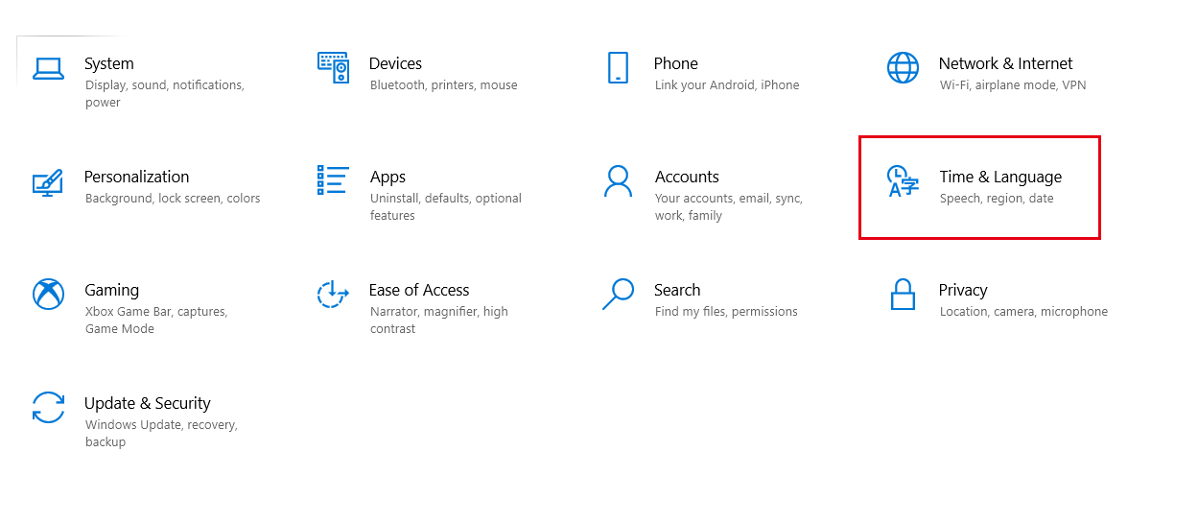1198x523 pixels.
Task: Open Time & Language settings label
Action: point(1000,177)
